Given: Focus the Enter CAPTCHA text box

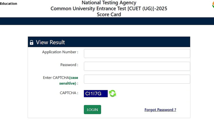Looking at the screenshot, I should coord(137,79).
